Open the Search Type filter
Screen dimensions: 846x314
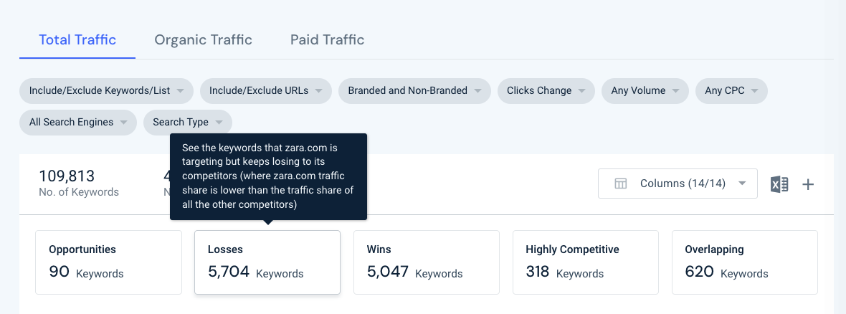point(188,122)
